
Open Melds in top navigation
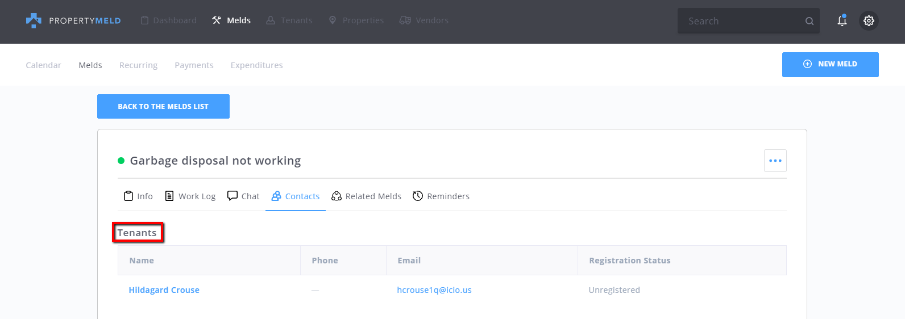pyautogui.click(x=231, y=20)
